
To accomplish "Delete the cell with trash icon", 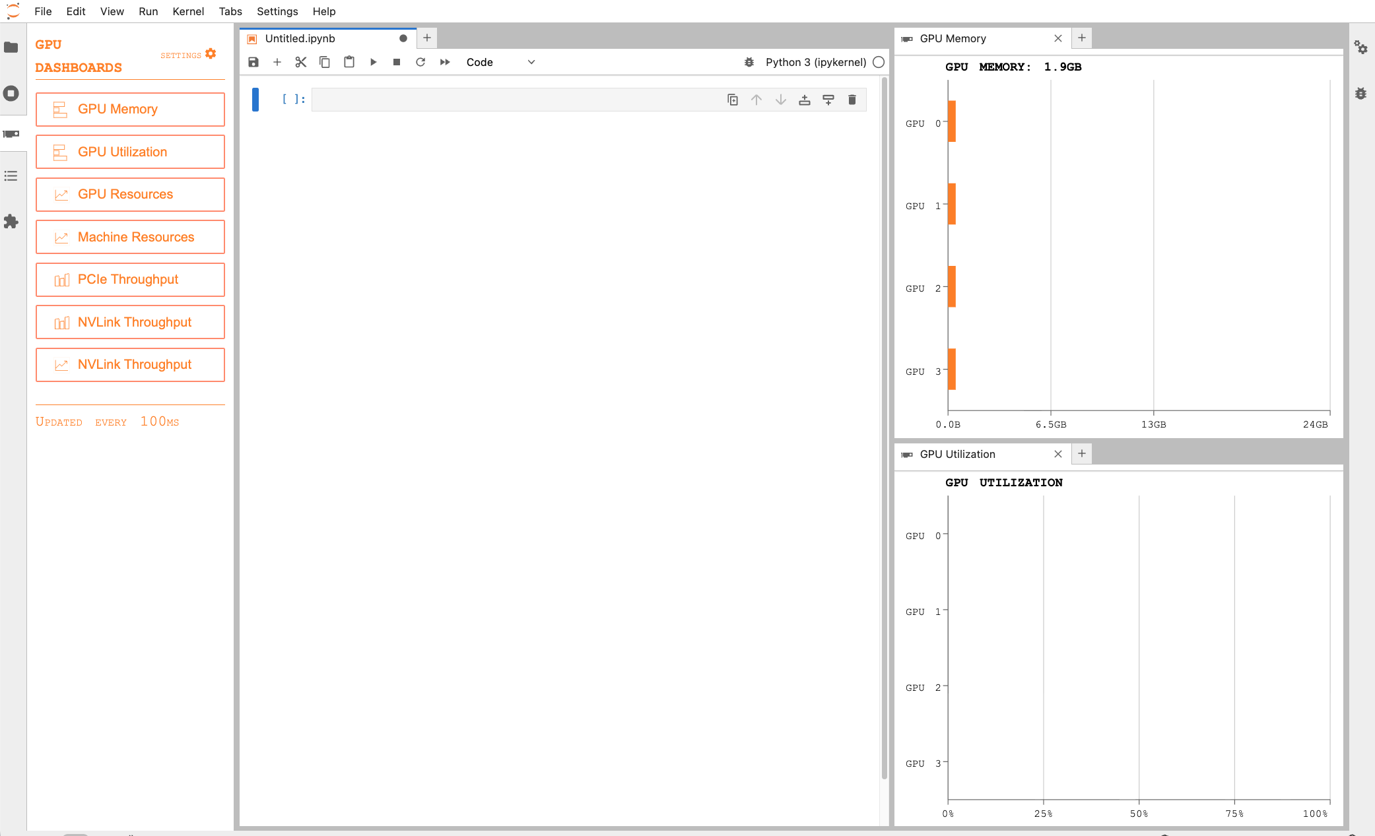I will pos(852,100).
